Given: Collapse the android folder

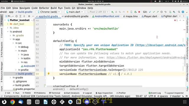Looking at the screenshot, I should (x=8, y=32).
